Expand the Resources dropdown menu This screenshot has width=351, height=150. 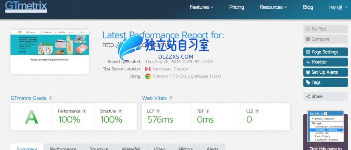pyautogui.click(x=273, y=7)
